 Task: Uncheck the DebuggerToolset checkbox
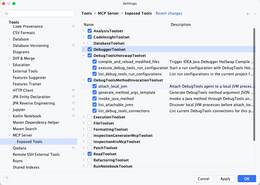point(90,49)
